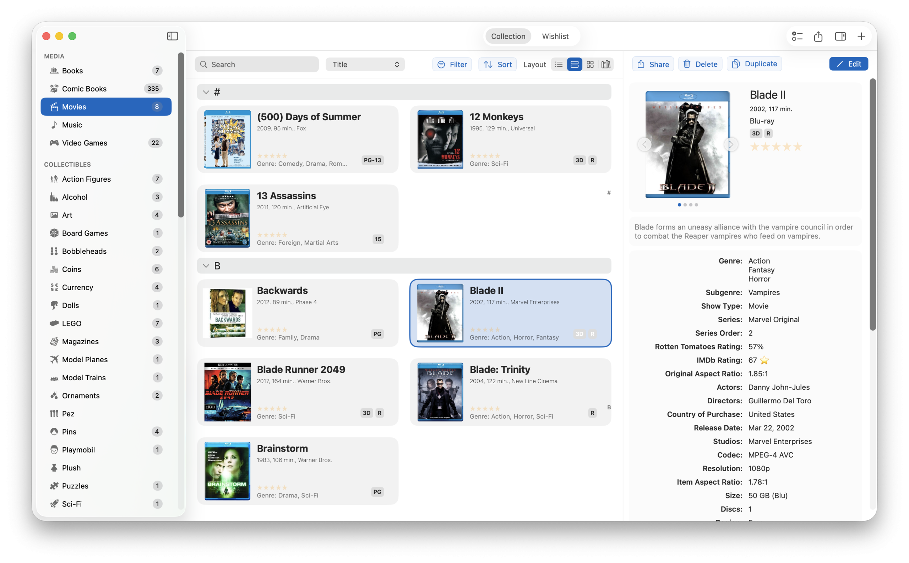Click the toolbar share export icon
The width and height of the screenshot is (909, 563).
click(x=818, y=36)
